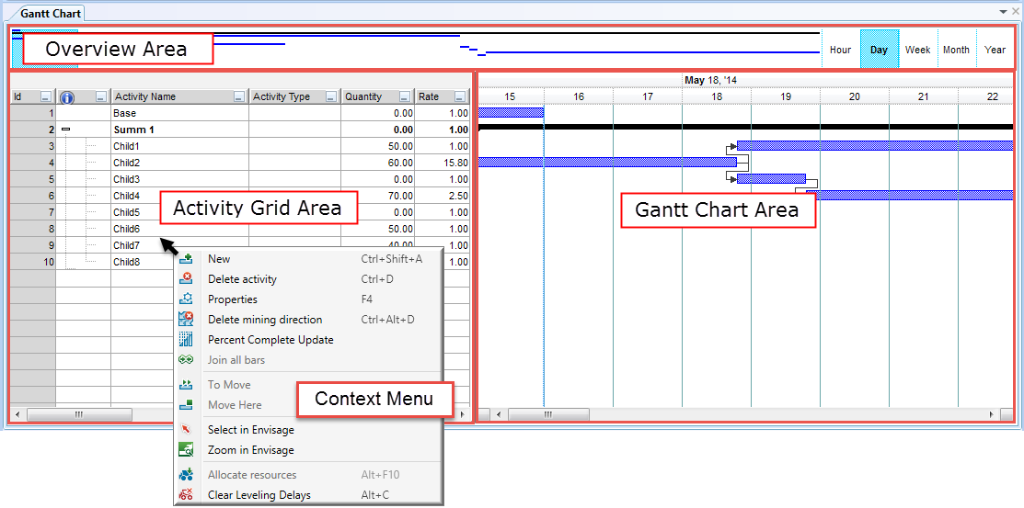Screen dimensions: 1024x508
Task: Click the Clear Leveling Delays icon
Action: [x=186, y=495]
